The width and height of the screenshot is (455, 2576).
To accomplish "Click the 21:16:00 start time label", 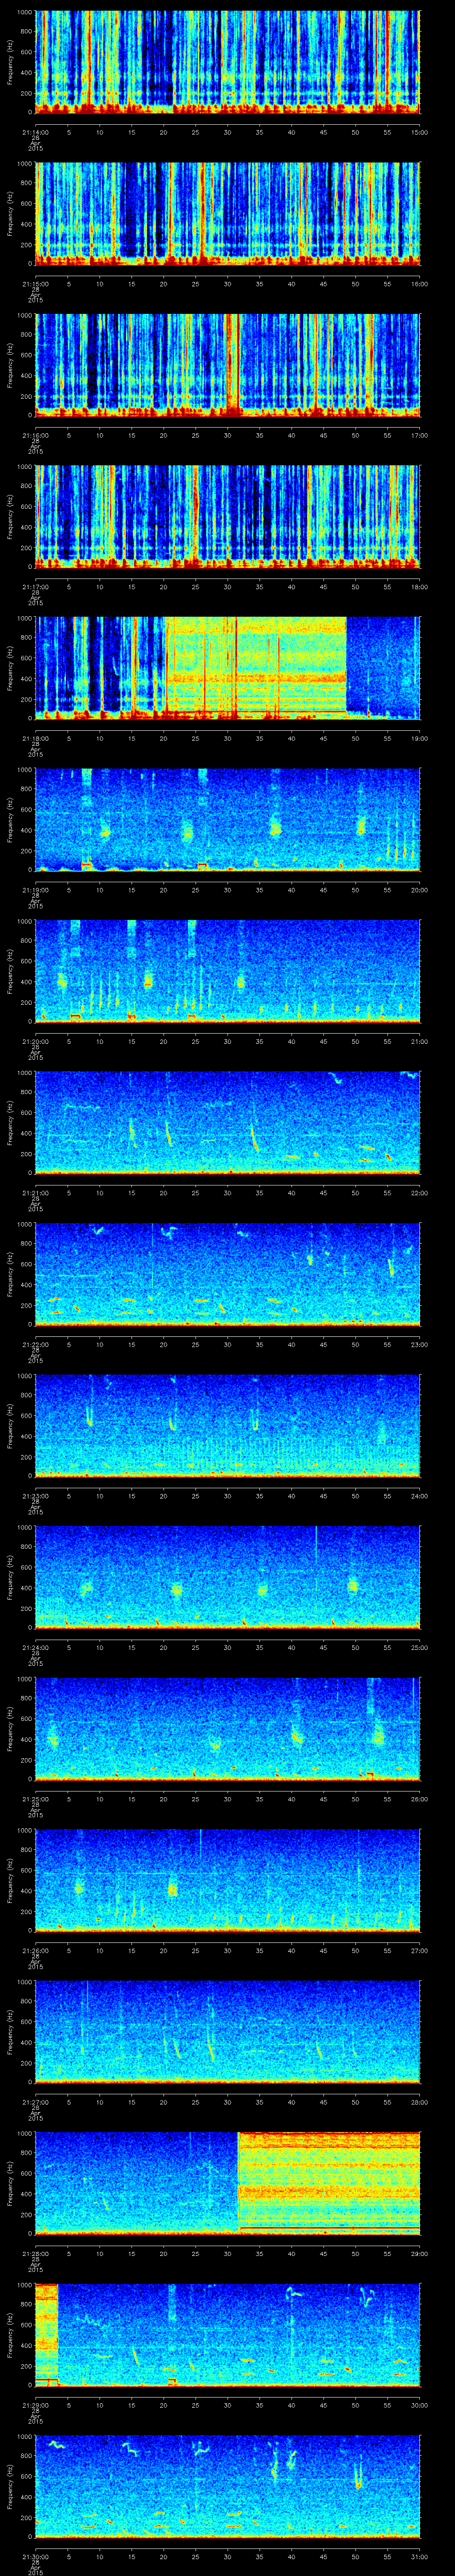I will [35, 435].
